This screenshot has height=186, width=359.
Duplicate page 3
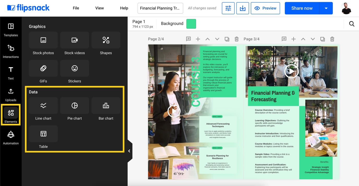pyautogui.click(x=322, y=39)
